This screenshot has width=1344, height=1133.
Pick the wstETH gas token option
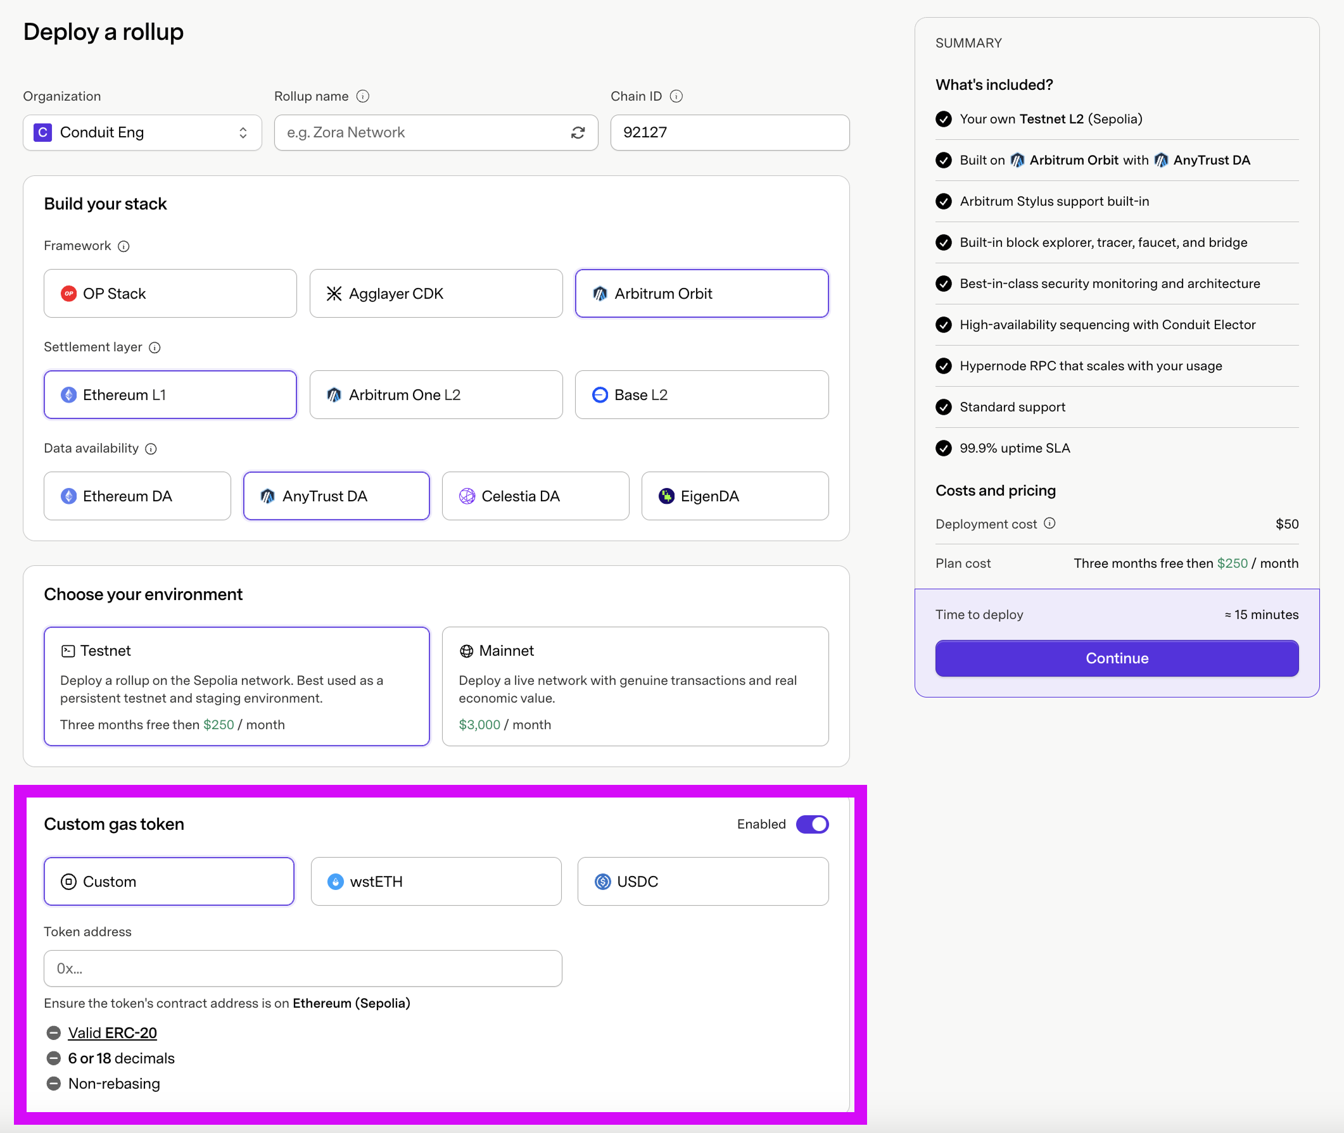[x=435, y=881]
